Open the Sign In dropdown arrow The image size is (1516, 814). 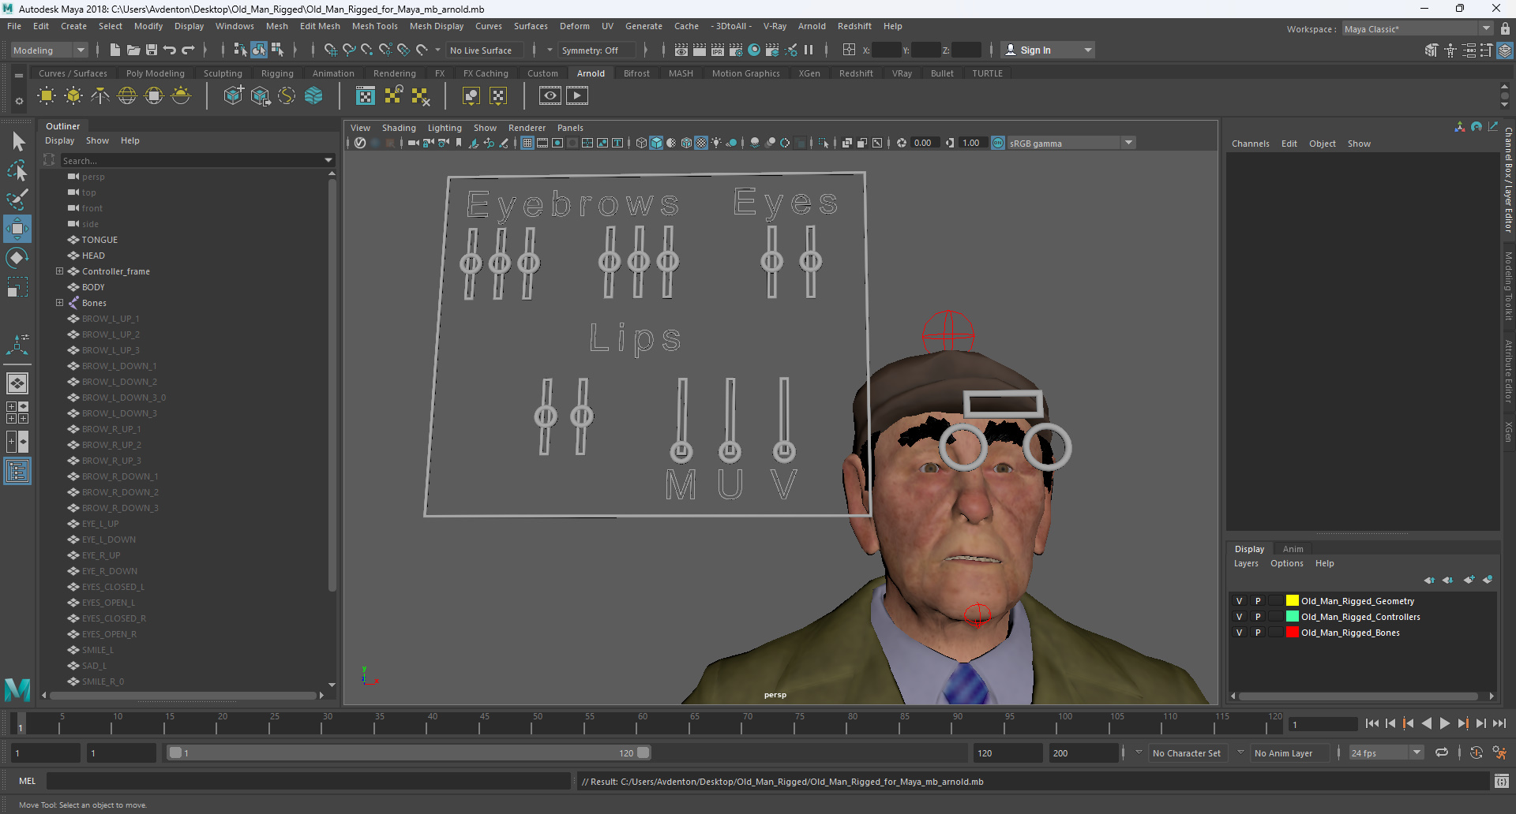1088,50
